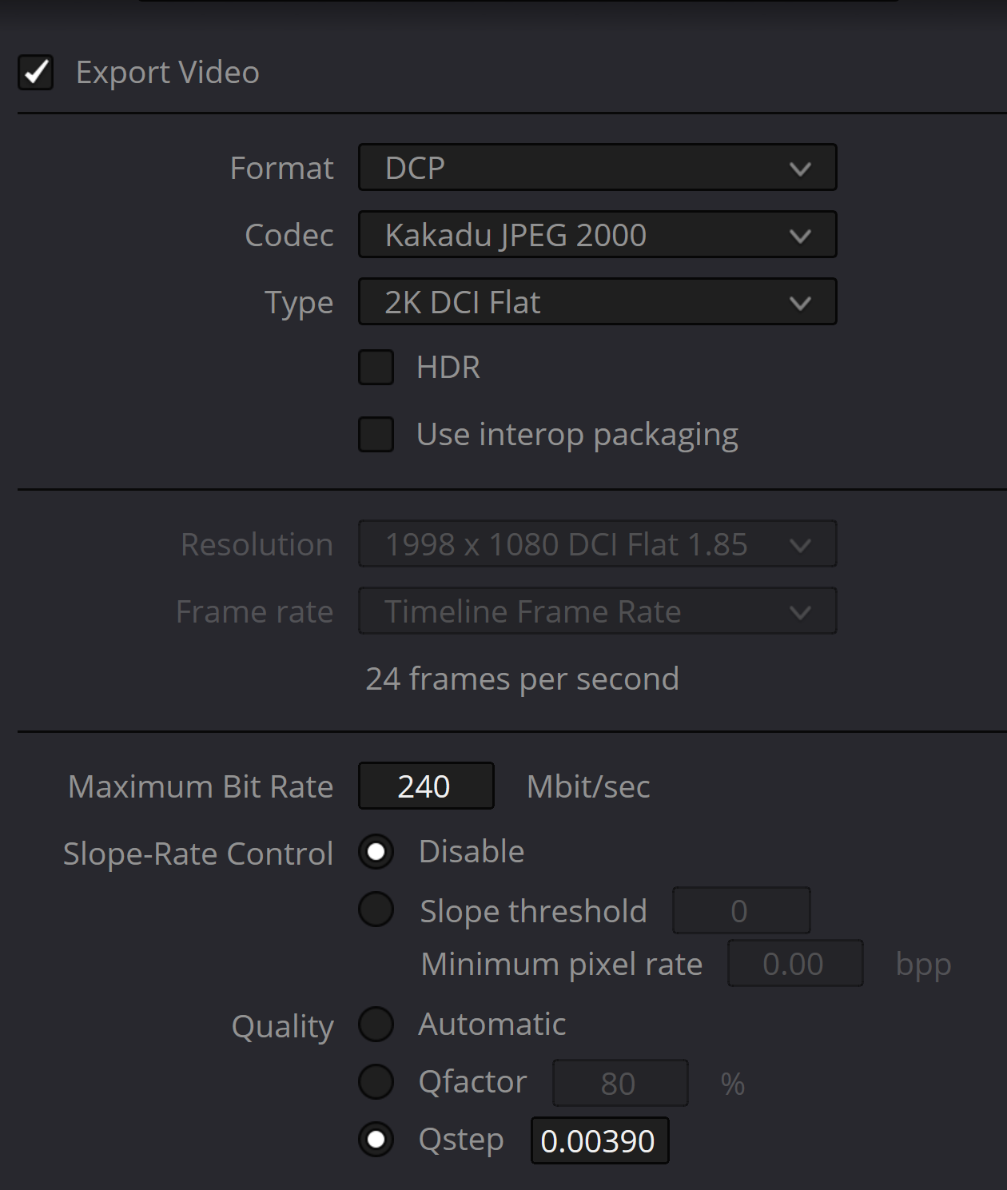Enable Use interop packaging checkbox
Screen dimensions: 1007x1190
pyautogui.click(x=376, y=435)
